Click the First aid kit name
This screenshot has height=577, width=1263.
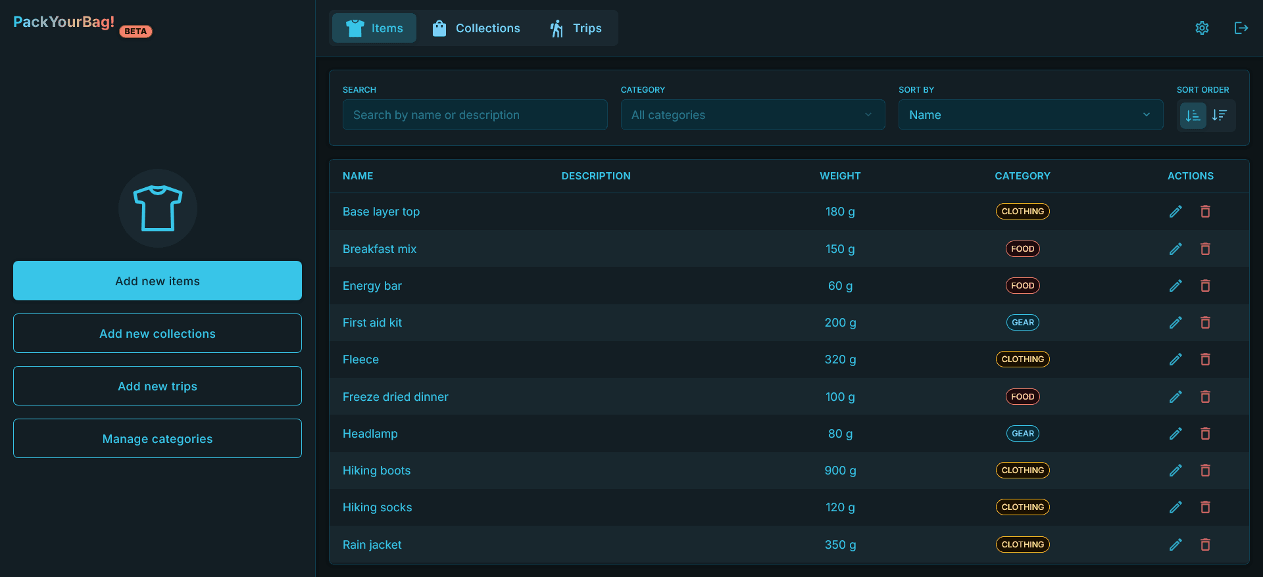pos(372,323)
